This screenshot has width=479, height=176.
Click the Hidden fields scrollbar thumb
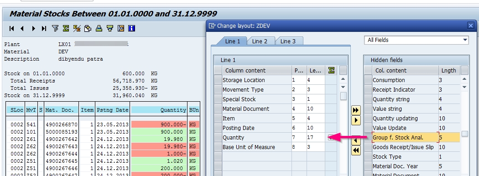point(464,134)
